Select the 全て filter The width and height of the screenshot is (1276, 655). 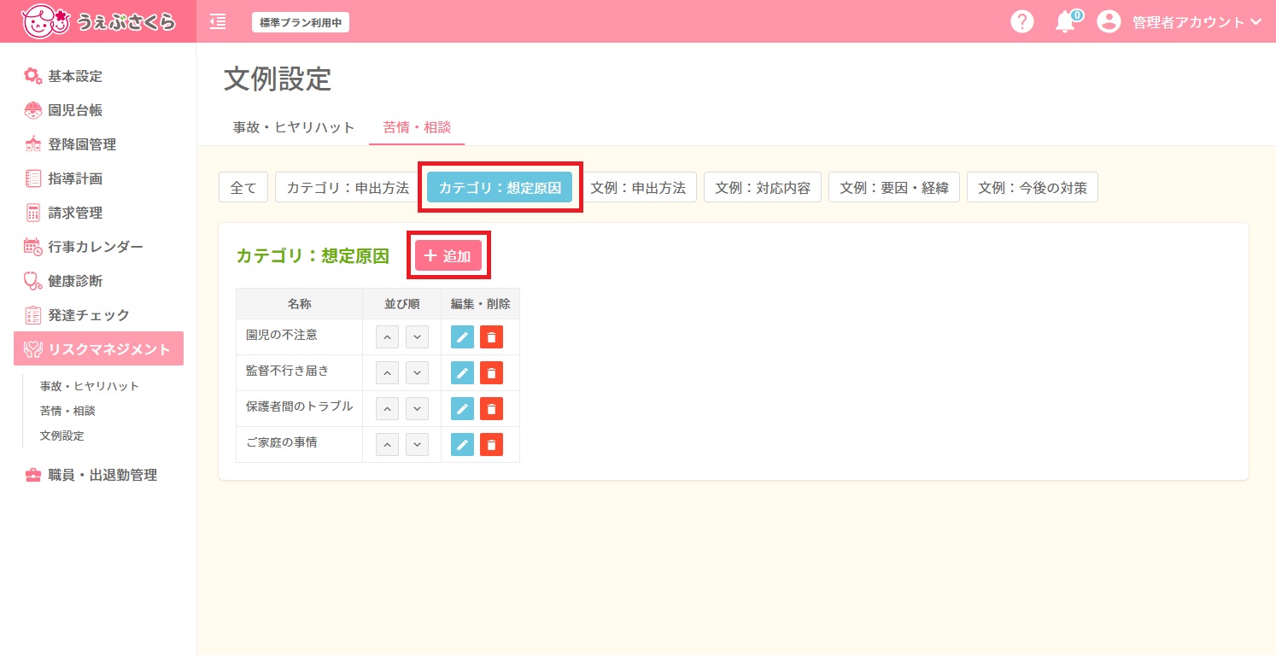(x=243, y=188)
